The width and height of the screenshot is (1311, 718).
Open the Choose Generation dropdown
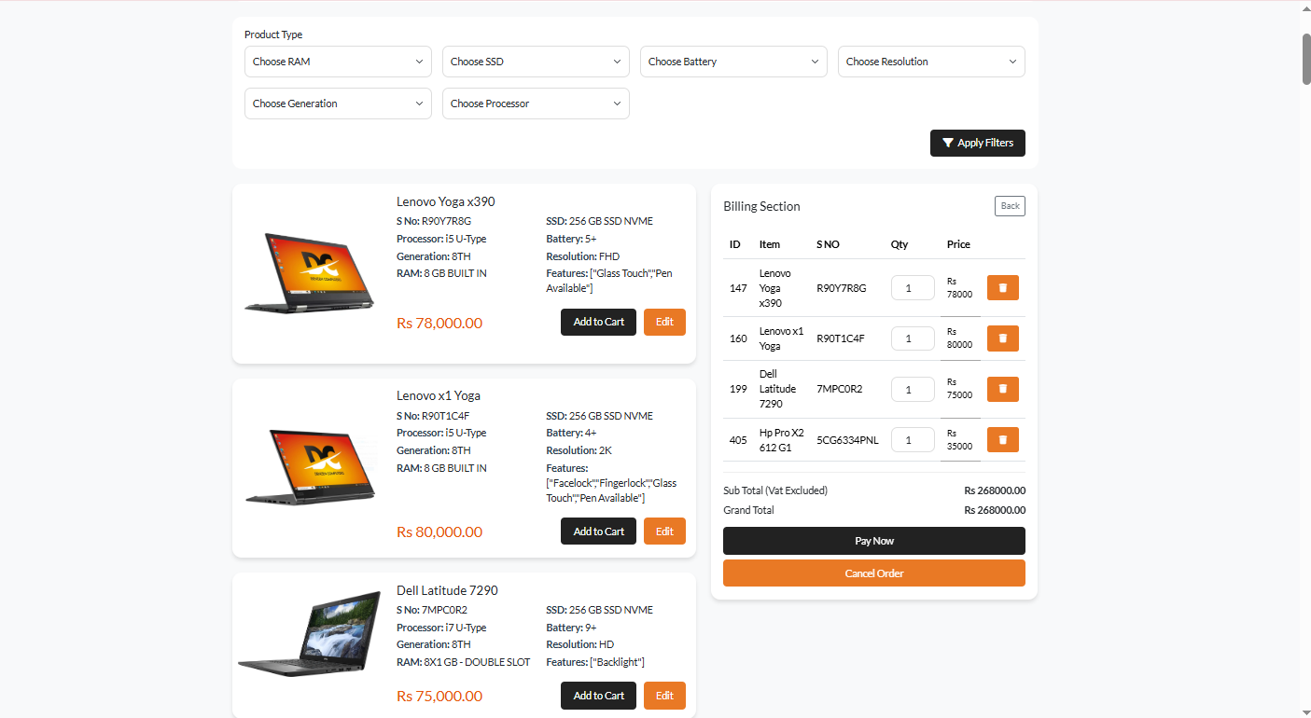338,104
